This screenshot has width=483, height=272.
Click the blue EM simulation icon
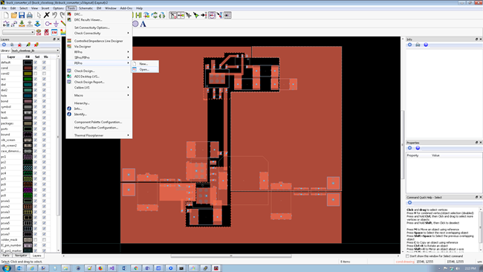[x=54, y=32]
